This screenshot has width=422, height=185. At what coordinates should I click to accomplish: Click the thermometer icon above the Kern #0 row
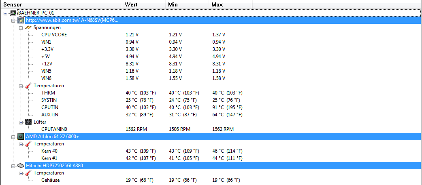[x=28, y=144]
